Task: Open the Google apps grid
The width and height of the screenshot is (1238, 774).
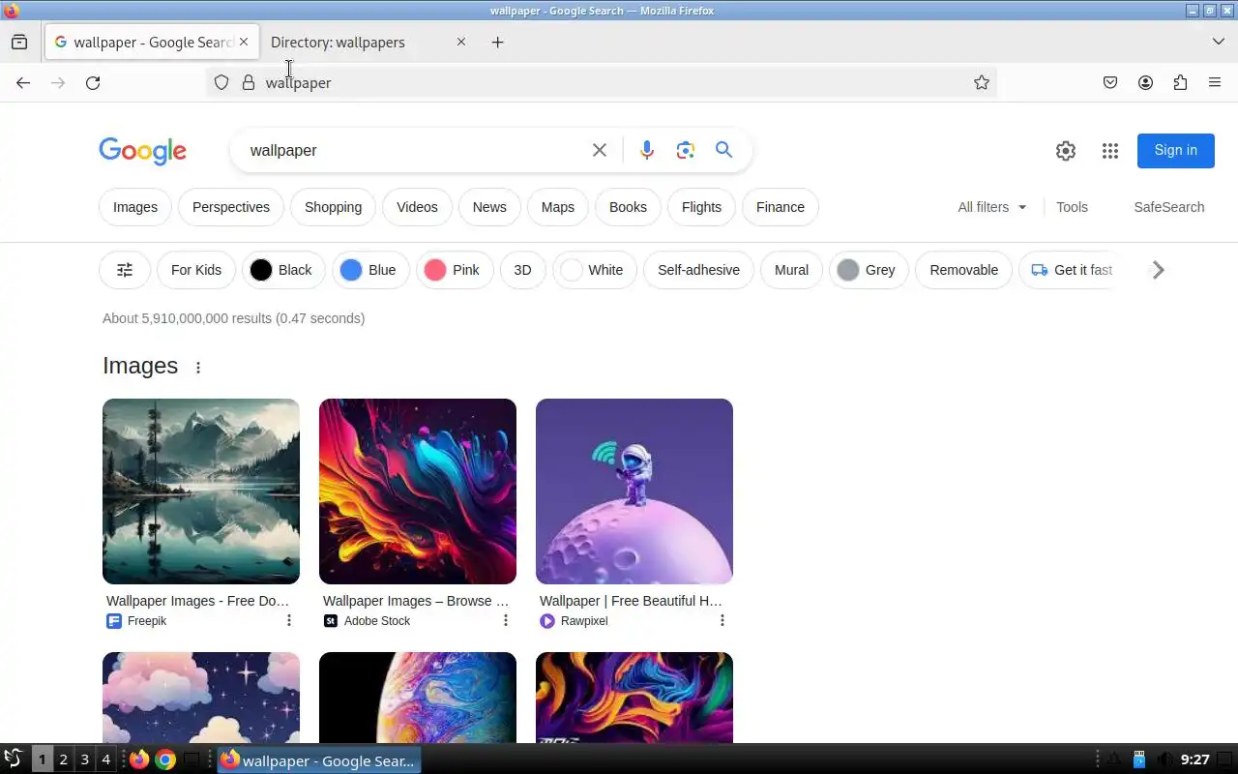Action: pyautogui.click(x=1110, y=151)
